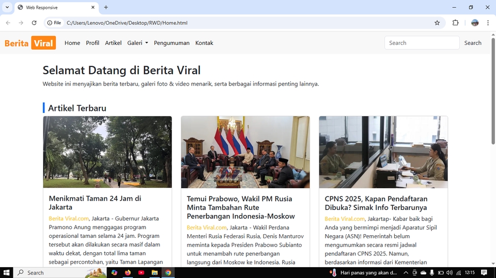Go to the Profil menu item
This screenshot has width=496, height=278.
(x=92, y=43)
